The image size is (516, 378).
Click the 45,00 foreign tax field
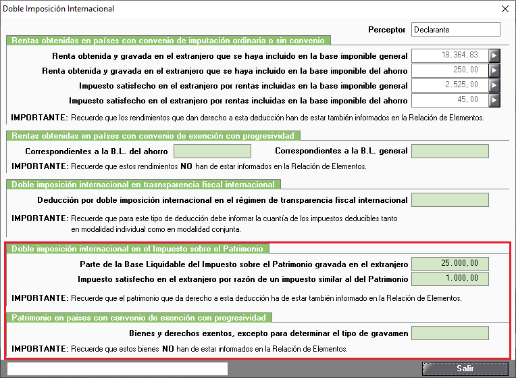(x=450, y=100)
